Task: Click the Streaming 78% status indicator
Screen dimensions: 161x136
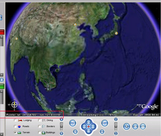Action: [x=98, y=115]
